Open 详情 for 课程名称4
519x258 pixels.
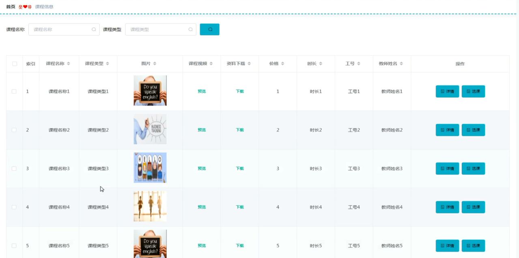coord(447,207)
